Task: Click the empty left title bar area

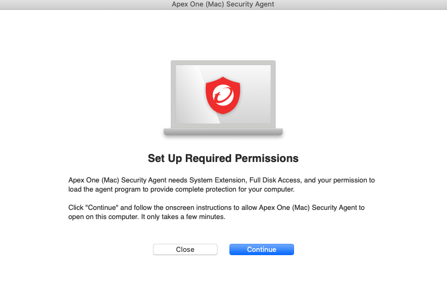Action: click(x=86, y=4)
